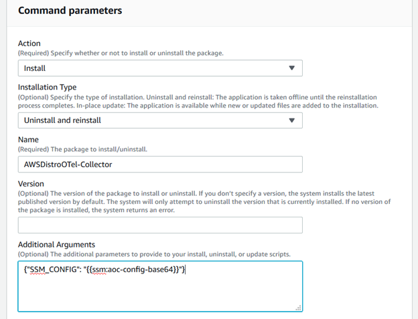
Task: Click the Additional Arguments label
Action: (57, 245)
